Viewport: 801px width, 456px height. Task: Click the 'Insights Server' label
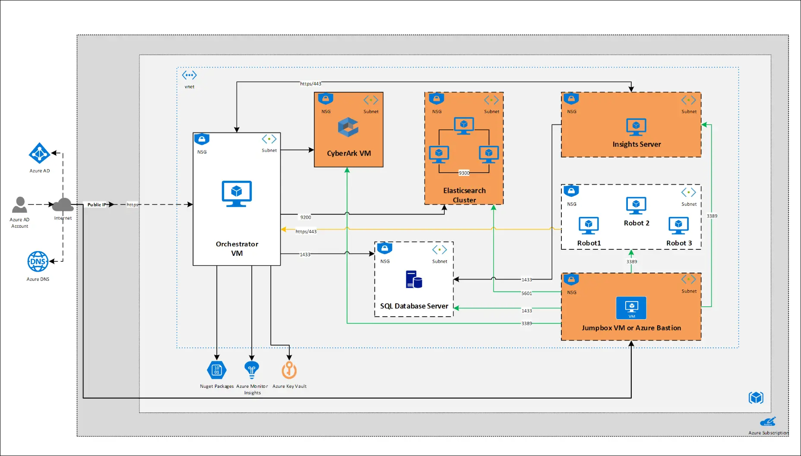pos(637,144)
